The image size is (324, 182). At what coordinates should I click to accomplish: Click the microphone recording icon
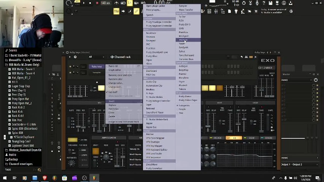(257, 3)
